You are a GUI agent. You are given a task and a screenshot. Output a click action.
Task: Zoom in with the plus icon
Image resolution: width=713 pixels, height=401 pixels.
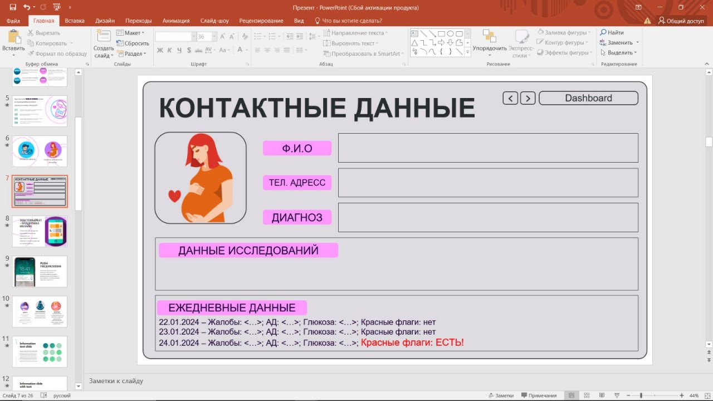point(683,395)
